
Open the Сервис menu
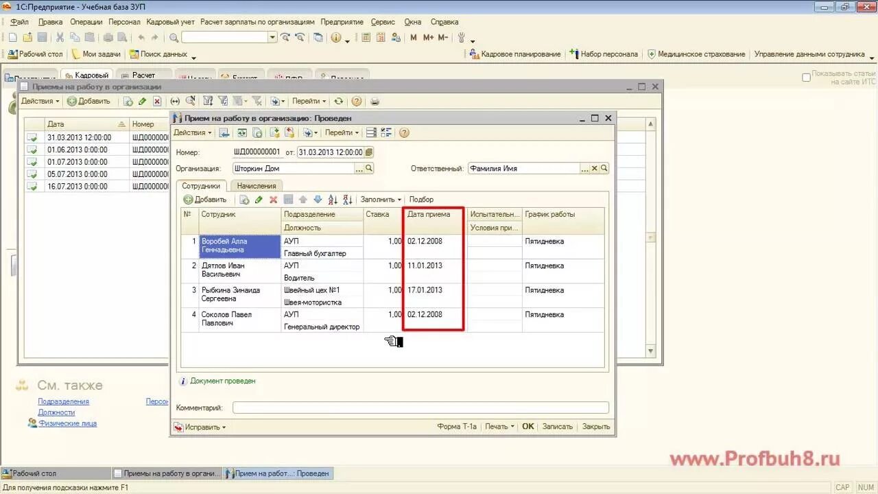[383, 22]
